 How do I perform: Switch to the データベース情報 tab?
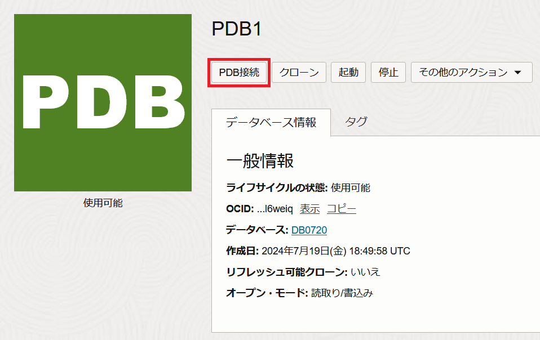(x=271, y=122)
